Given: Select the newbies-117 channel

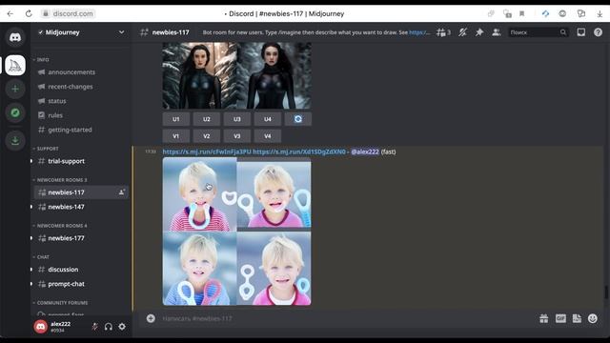Looking at the screenshot, I should point(81,192).
